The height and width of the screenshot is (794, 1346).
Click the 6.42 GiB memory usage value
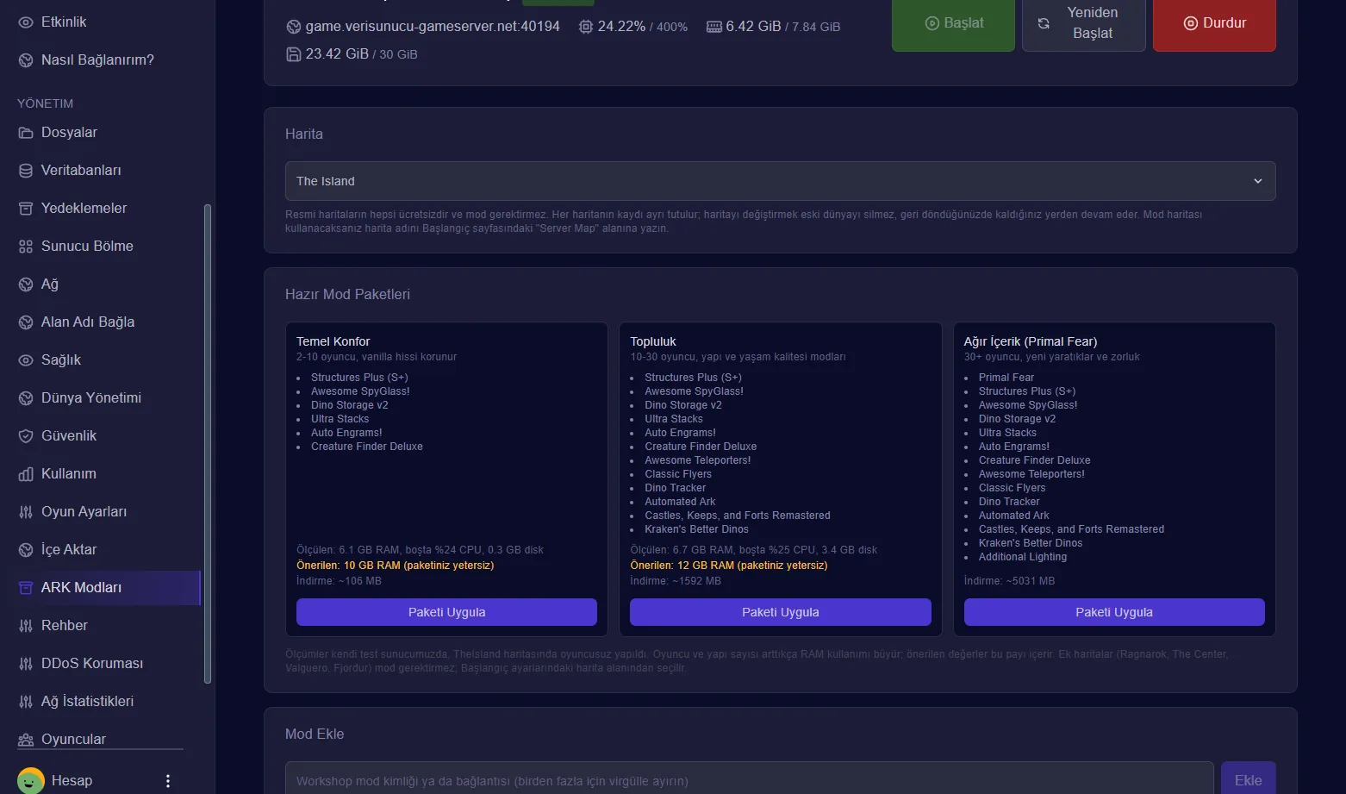[753, 27]
